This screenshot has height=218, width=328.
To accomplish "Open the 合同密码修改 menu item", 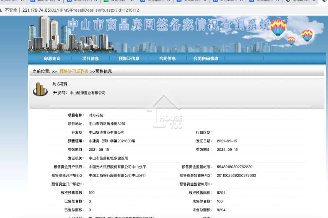I will (206, 58).
